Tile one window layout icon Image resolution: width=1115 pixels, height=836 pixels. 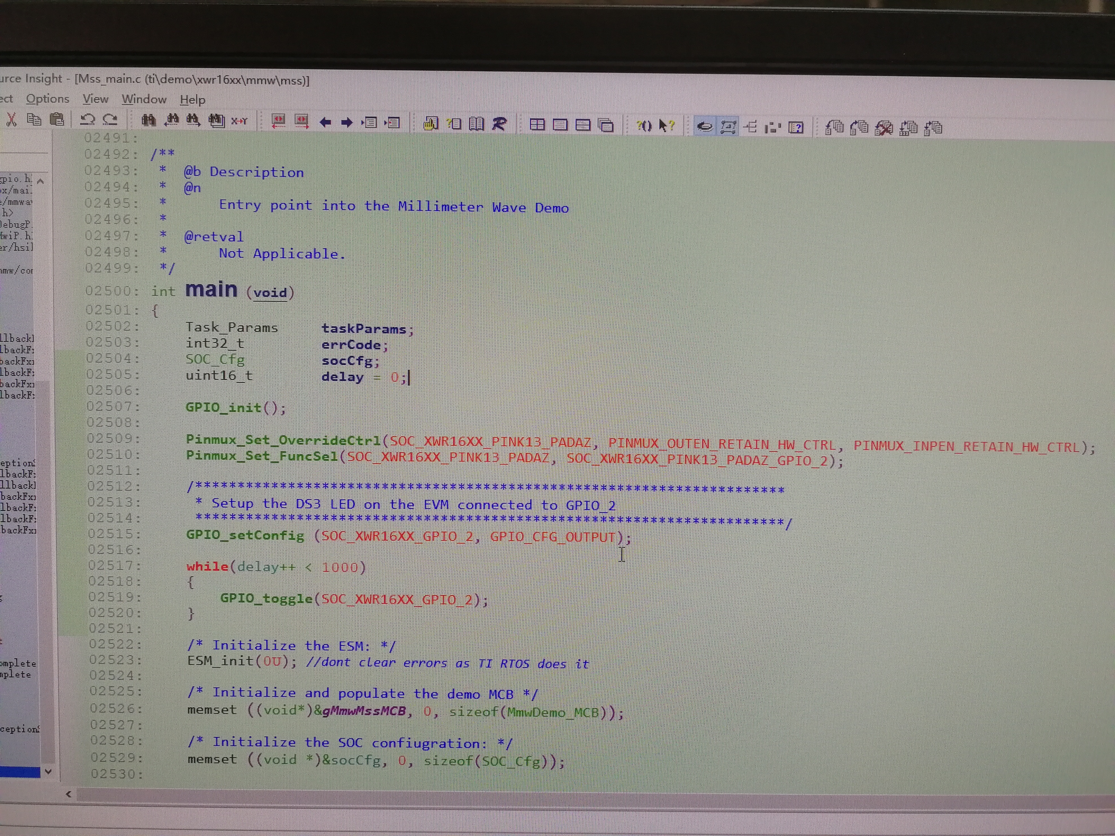560,125
